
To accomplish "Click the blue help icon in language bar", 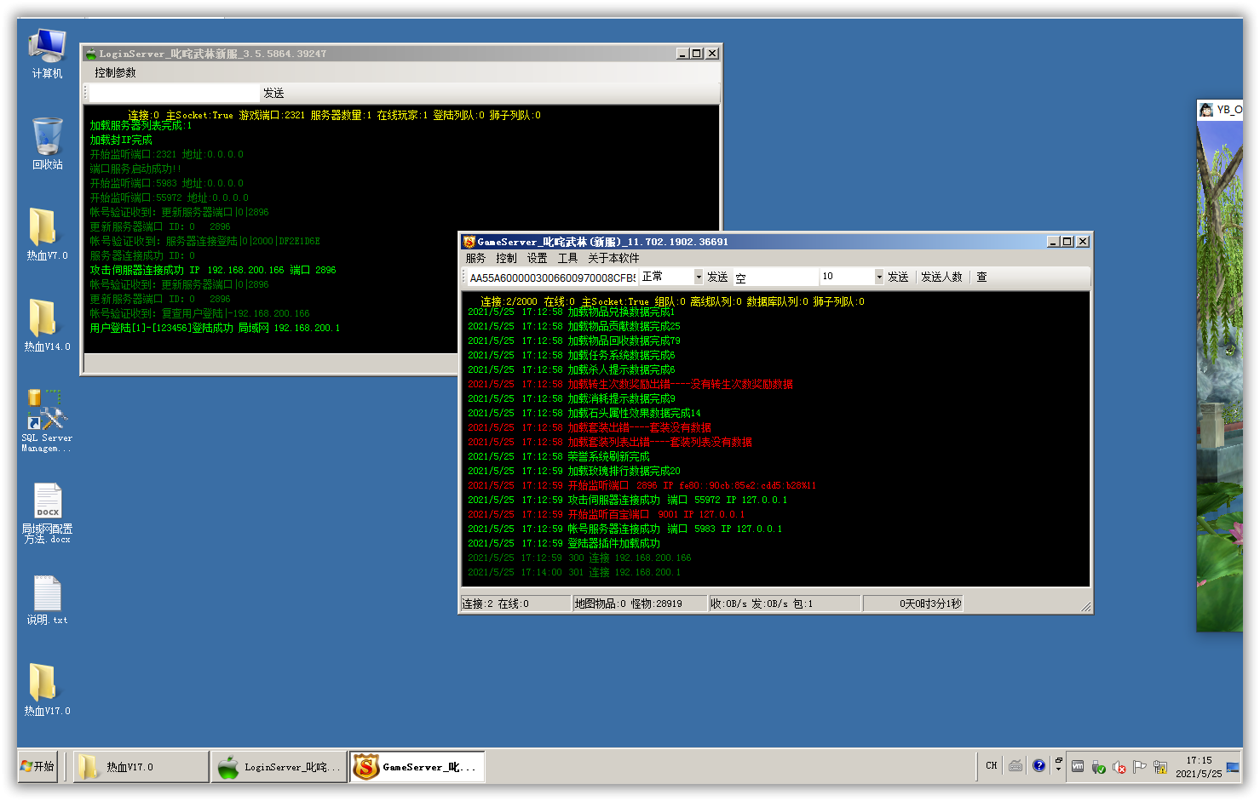I will 1038,766.
